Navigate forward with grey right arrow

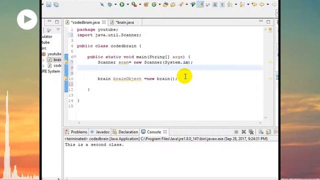tap(274, 4)
